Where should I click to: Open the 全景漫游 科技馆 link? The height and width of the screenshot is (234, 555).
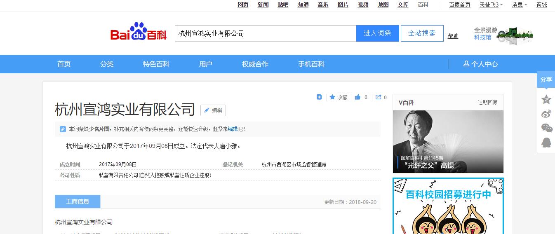[485, 34]
